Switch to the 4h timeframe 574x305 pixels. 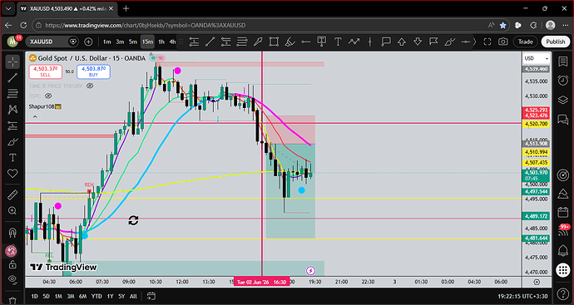point(172,42)
